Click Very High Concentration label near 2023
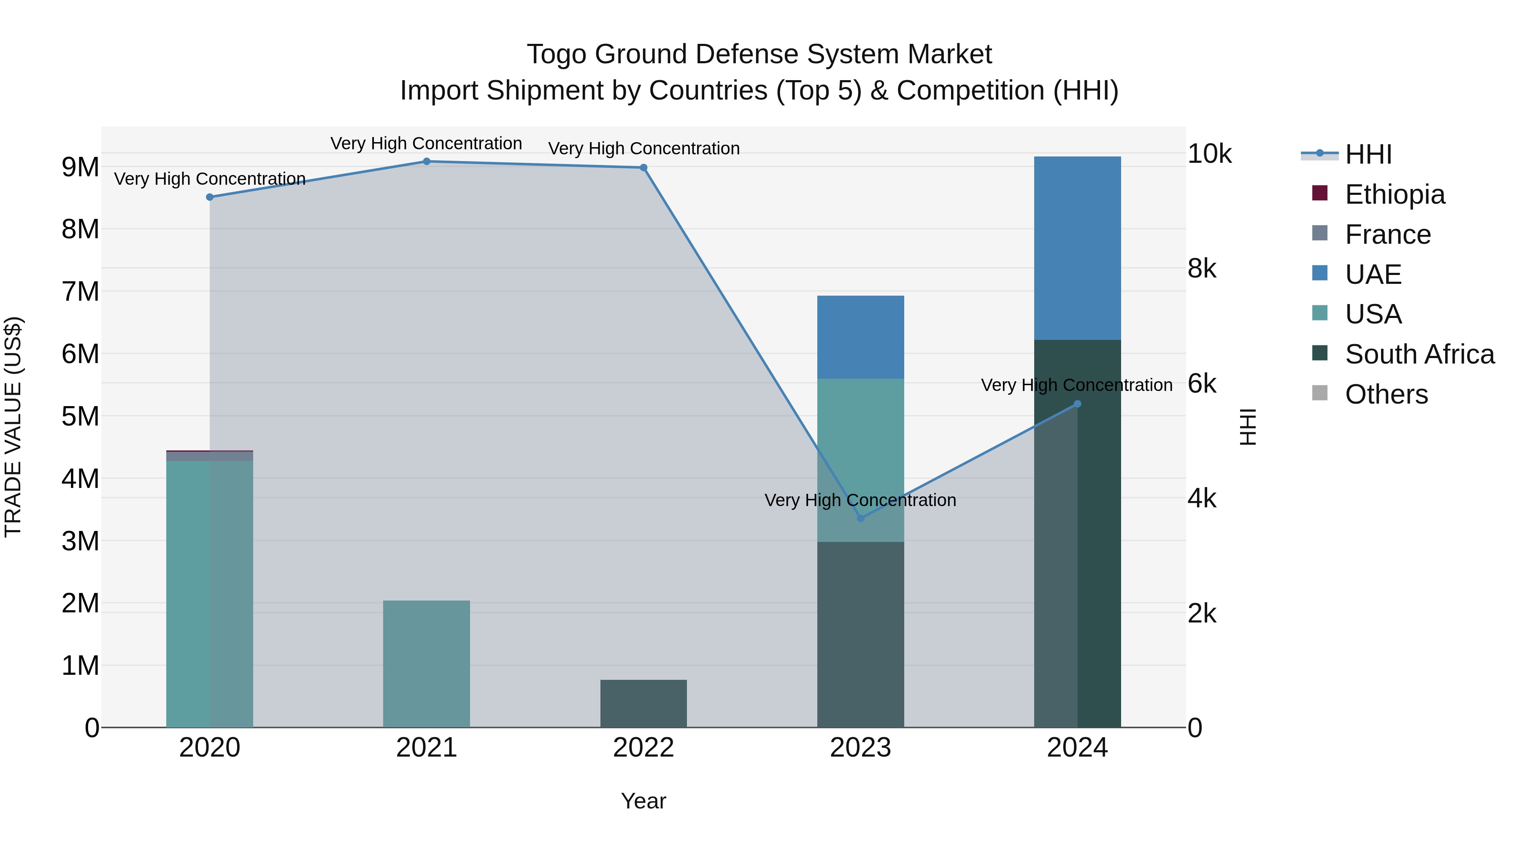 (860, 500)
